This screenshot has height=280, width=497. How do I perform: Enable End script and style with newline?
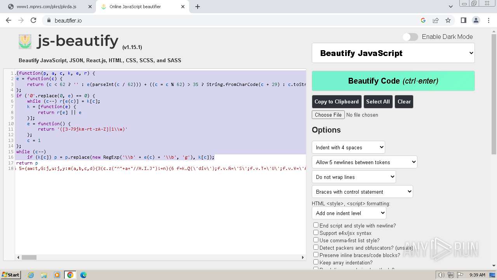(x=316, y=225)
